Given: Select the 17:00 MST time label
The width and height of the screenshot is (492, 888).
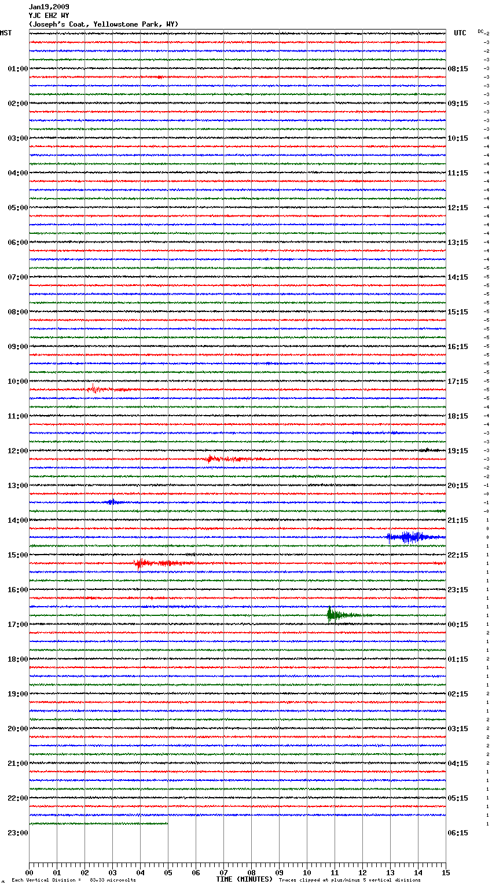Looking at the screenshot, I should (17, 625).
